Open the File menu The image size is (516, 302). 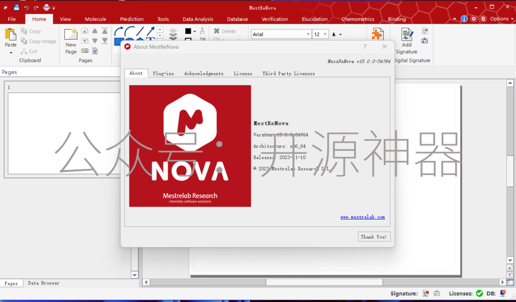coord(12,19)
